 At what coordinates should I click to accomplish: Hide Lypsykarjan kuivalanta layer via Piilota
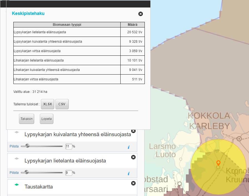point(14,146)
